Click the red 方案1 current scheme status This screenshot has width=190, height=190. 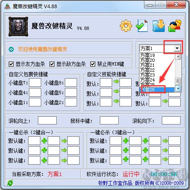[55, 174]
